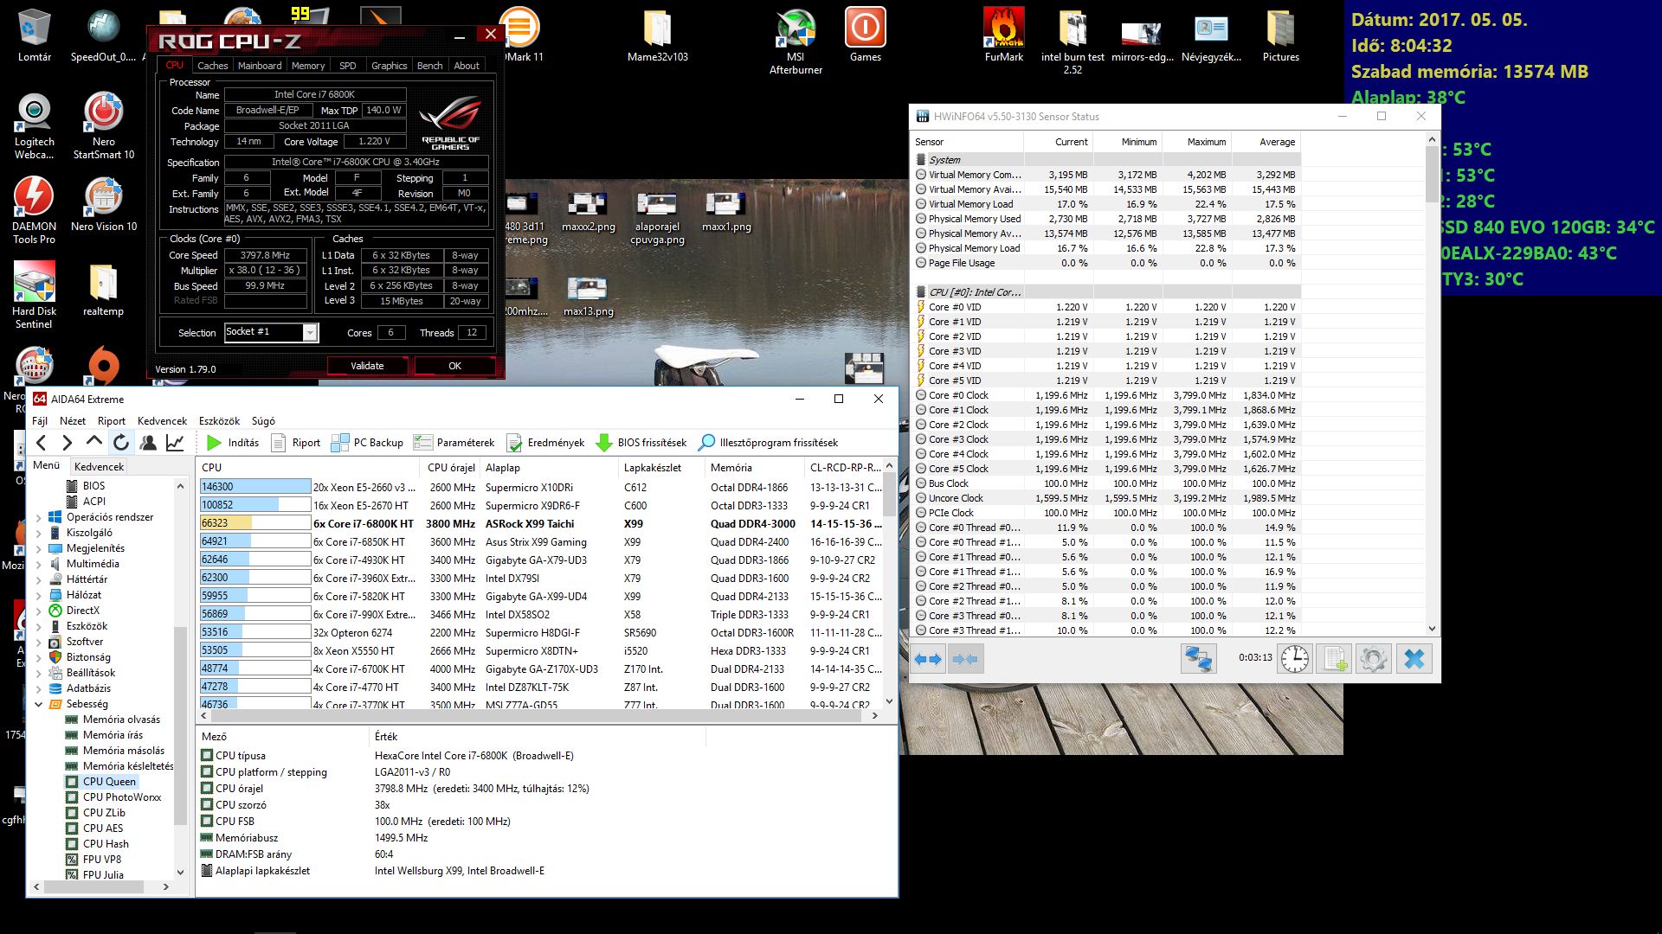Collapse the Sebesség tree node
The image size is (1662, 934).
(x=38, y=704)
